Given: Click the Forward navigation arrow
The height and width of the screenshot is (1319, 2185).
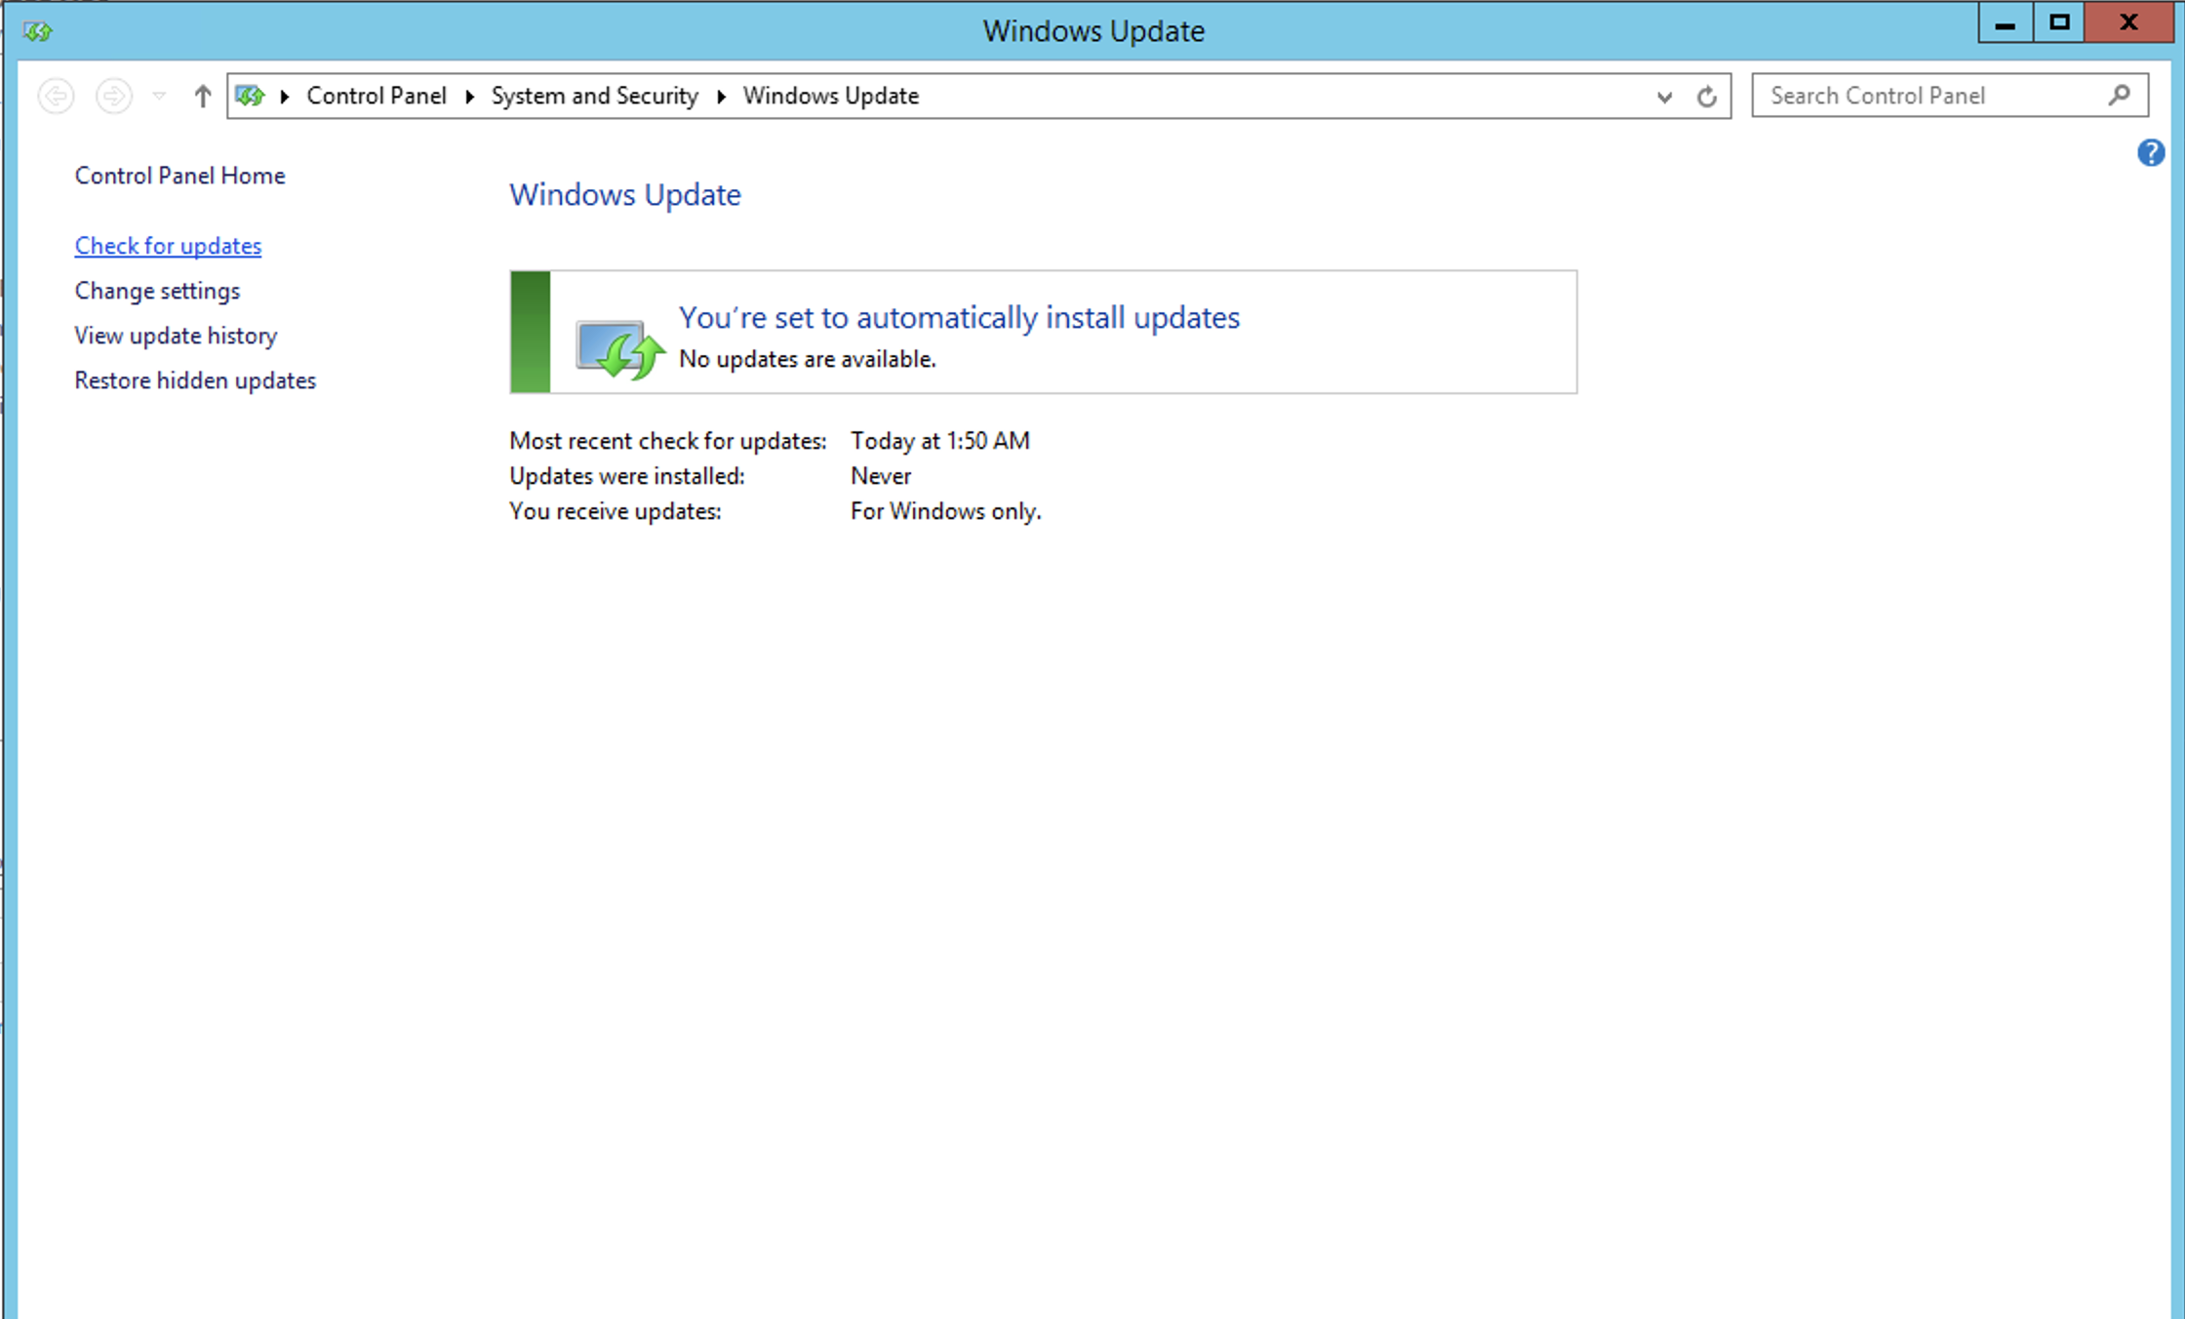Looking at the screenshot, I should (x=114, y=96).
